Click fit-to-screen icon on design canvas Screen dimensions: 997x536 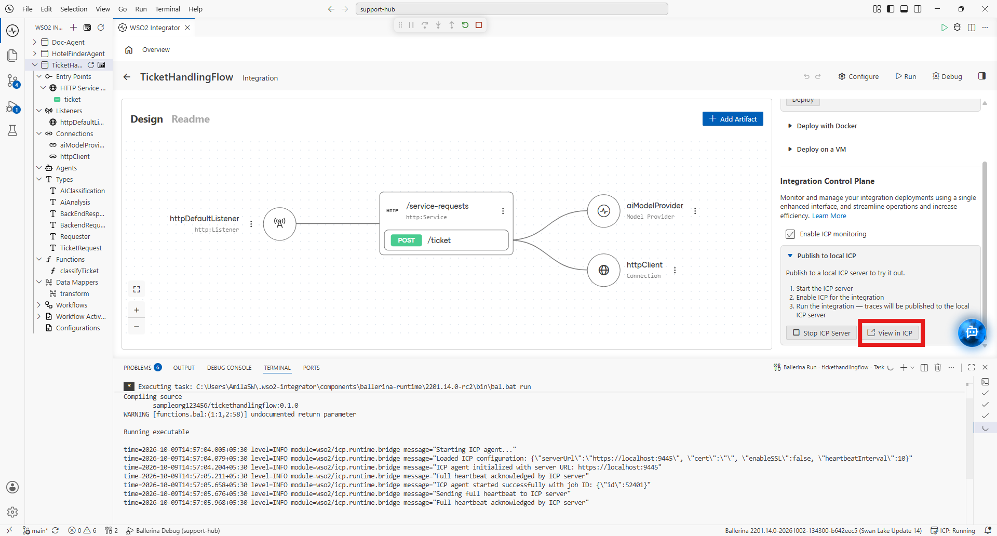point(137,289)
